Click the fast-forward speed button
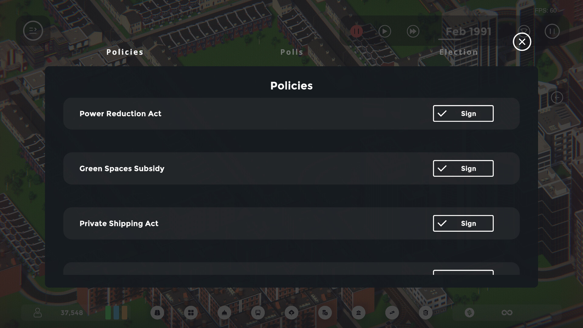The height and width of the screenshot is (328, 583). pos(413,31)
